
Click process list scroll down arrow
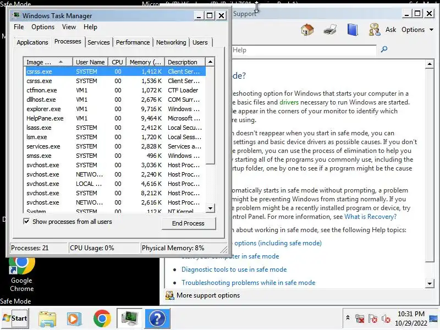click(210, 208)
